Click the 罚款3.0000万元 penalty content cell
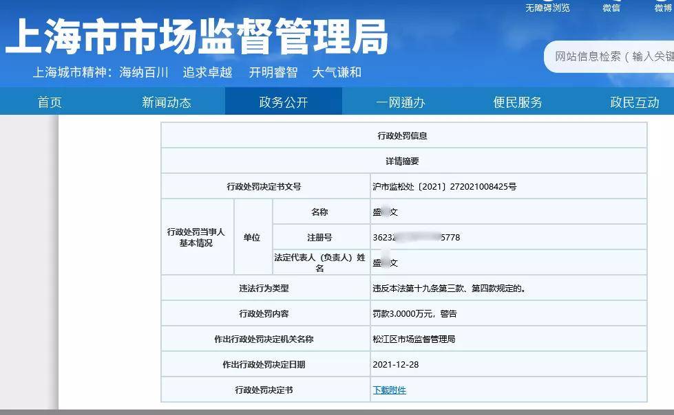Screen dimensions: 674x415 [x=508, y=314]
